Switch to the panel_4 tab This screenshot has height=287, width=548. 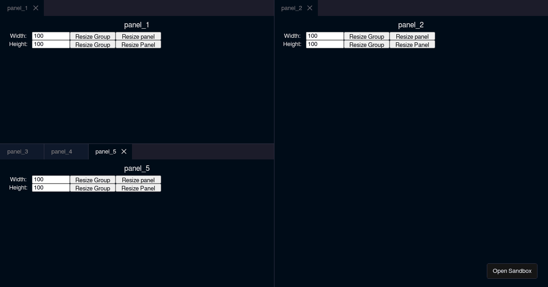[x=61, y=151]
